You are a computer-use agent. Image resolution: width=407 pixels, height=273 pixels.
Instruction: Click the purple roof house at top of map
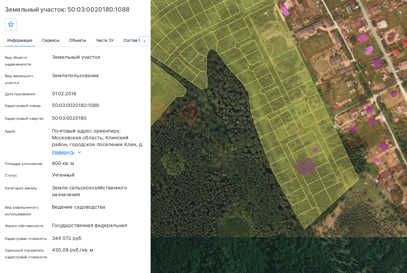tap(285, 10)
